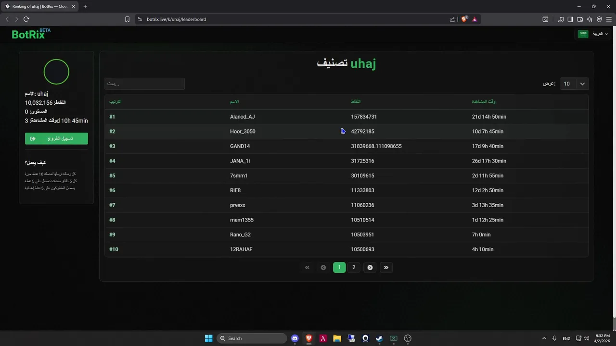Click player name rnem1355
The width and height of the screenshot is (616, 346).
[242, 220]
